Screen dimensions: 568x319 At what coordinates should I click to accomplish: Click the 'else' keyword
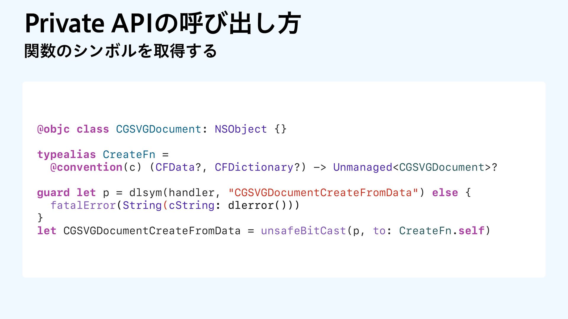pos(445,193)
